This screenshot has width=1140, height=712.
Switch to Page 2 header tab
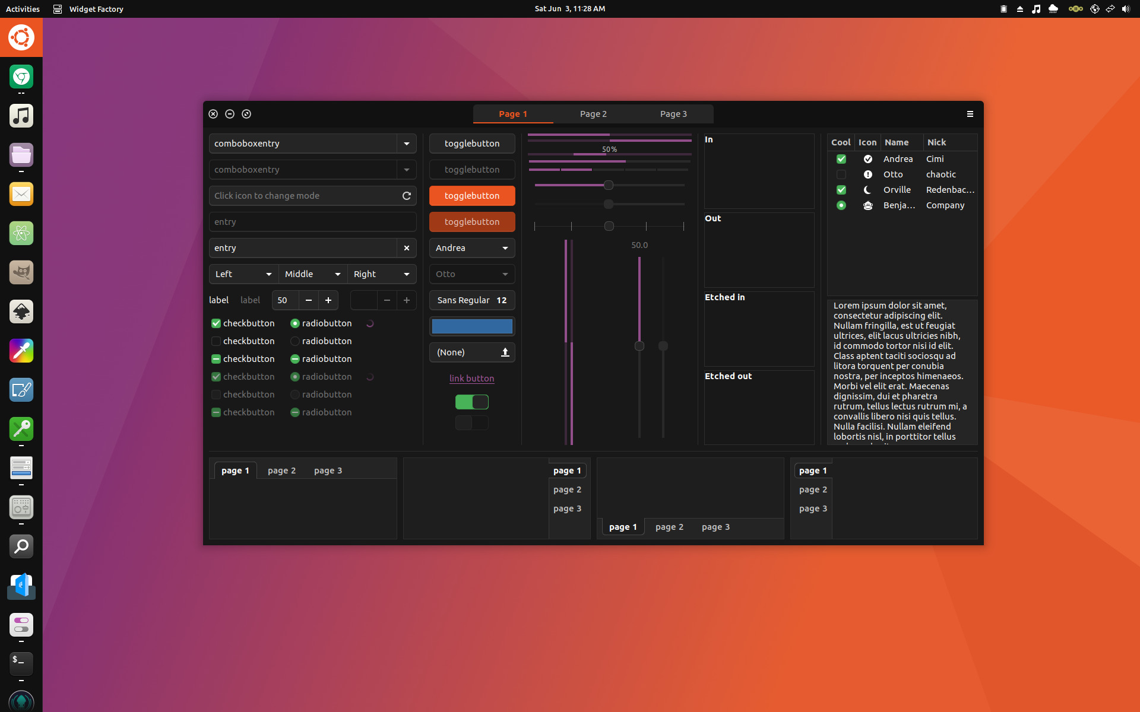click(593, 114)
